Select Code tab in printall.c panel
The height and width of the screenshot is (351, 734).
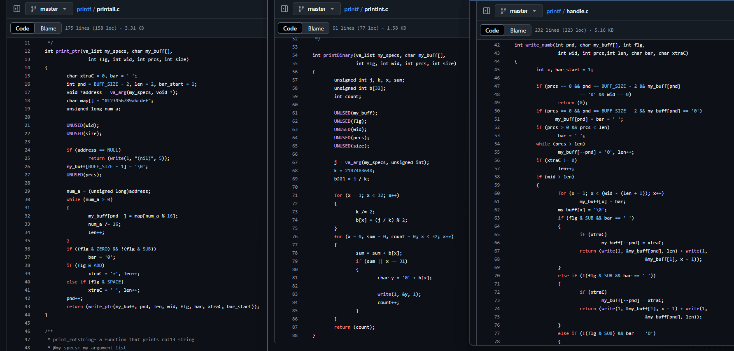click(x=22, y=28)
